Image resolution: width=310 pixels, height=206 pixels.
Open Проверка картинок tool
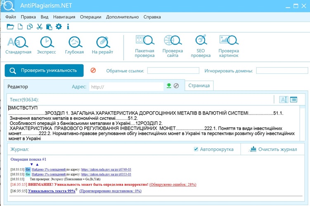[229, 47]
